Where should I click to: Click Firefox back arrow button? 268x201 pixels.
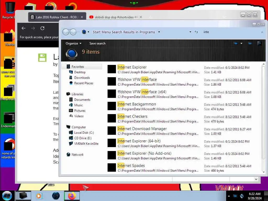(24, 28)
